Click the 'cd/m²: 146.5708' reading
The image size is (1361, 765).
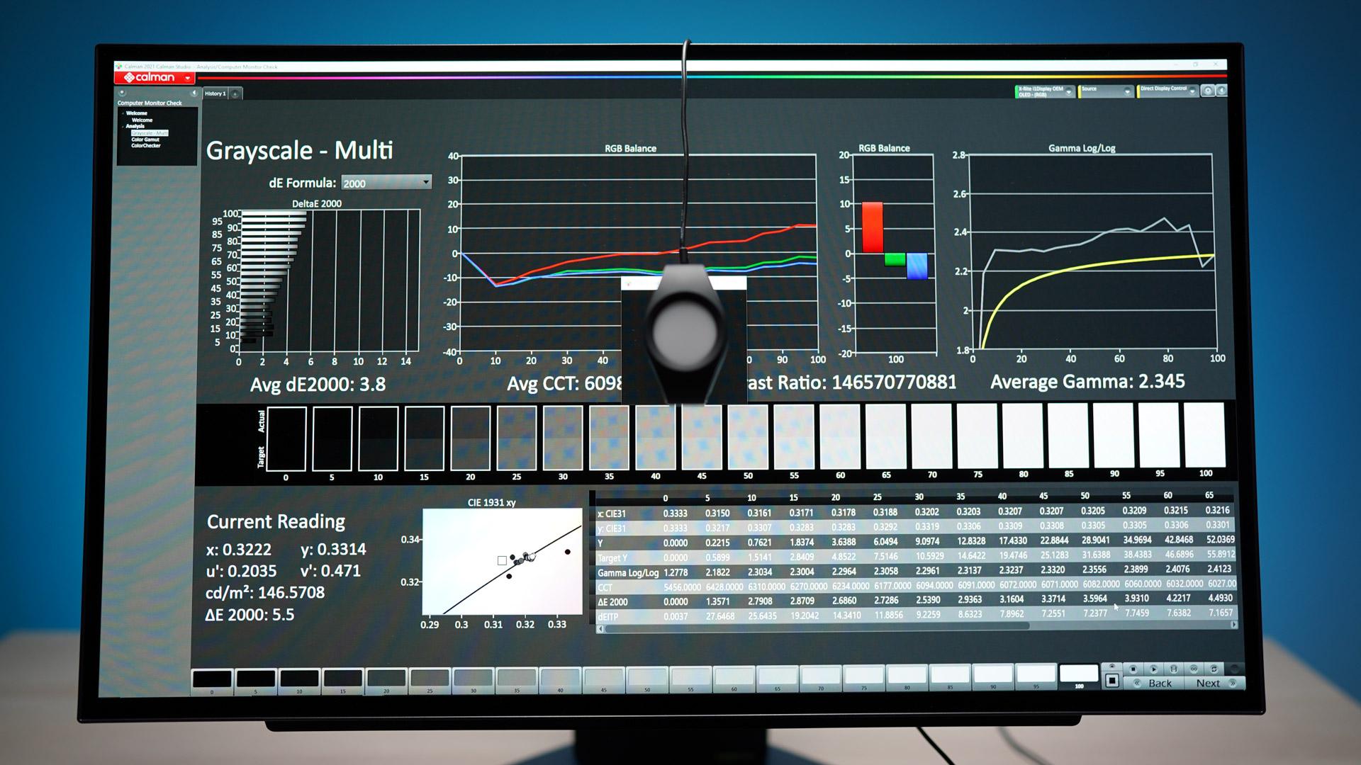pyautogui.click(x=265, y=593)
